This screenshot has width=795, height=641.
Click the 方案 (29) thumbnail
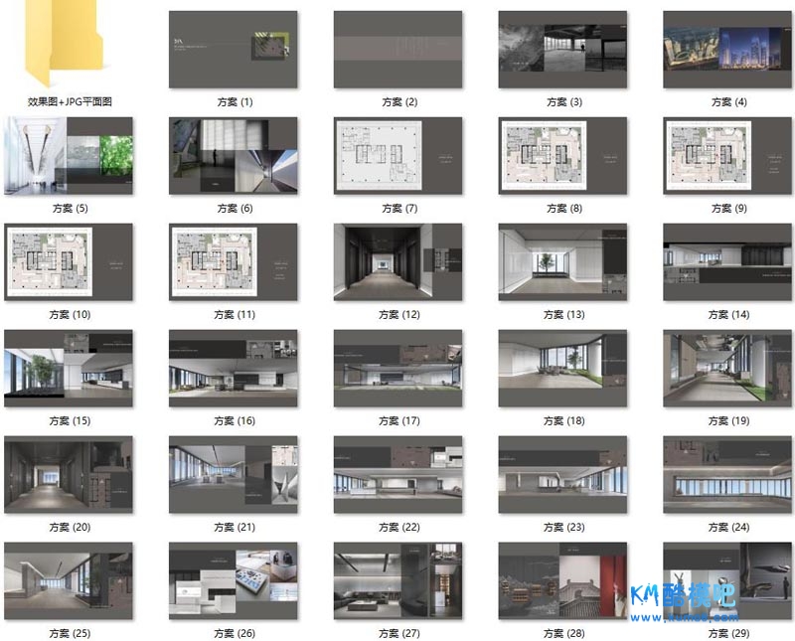[x=727, y=581]
